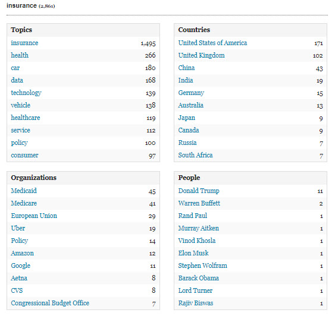Click the vehicle topic link

(20, 105)
